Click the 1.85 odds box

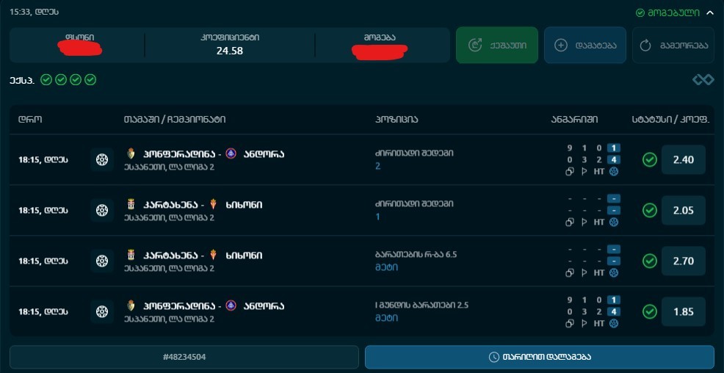point(684,312)
